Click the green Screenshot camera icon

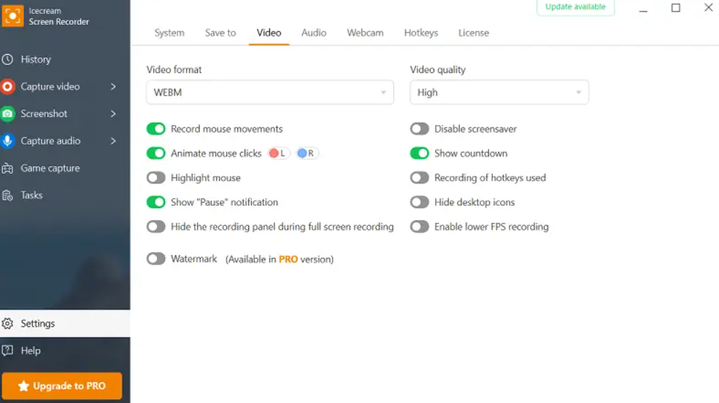pyautogui.click(x=8, y=114)
